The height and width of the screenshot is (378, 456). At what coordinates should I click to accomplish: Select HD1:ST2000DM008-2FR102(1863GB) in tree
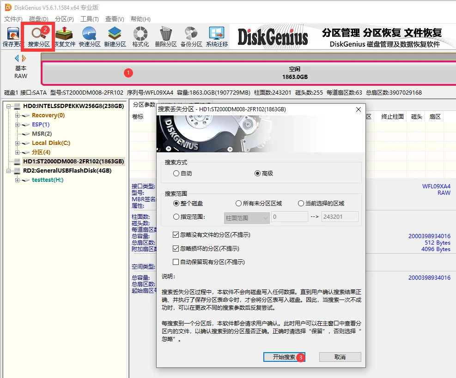(73, 161)
